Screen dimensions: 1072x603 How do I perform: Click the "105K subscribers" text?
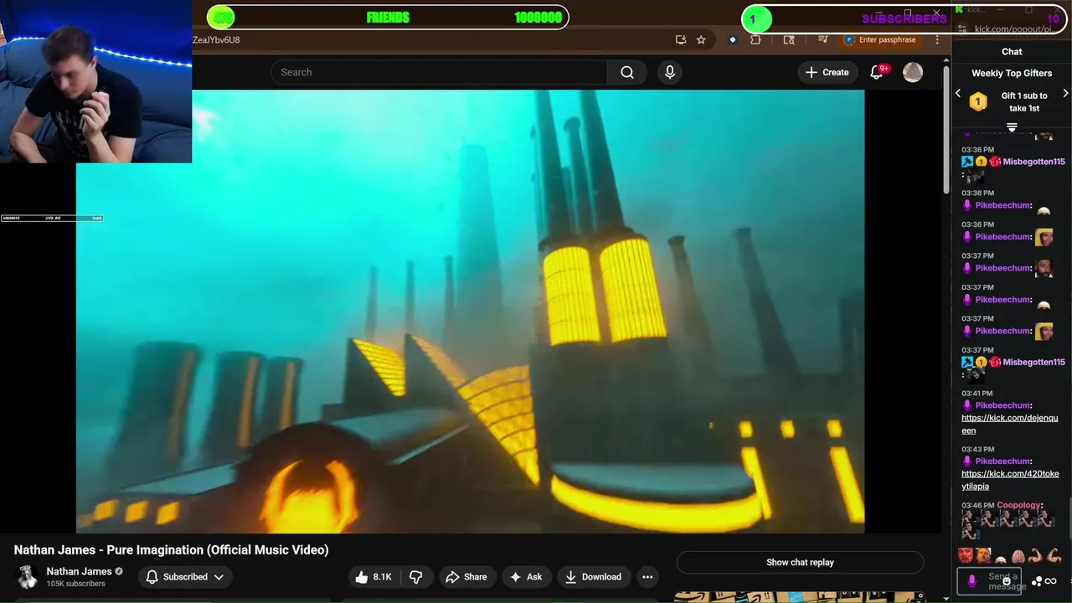(75, 584)
